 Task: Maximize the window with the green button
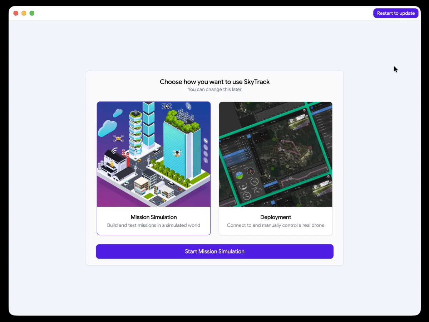32,13
